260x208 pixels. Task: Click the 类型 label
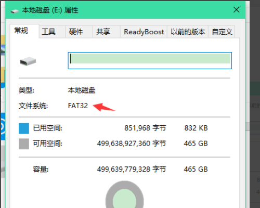tap(27, 90)
